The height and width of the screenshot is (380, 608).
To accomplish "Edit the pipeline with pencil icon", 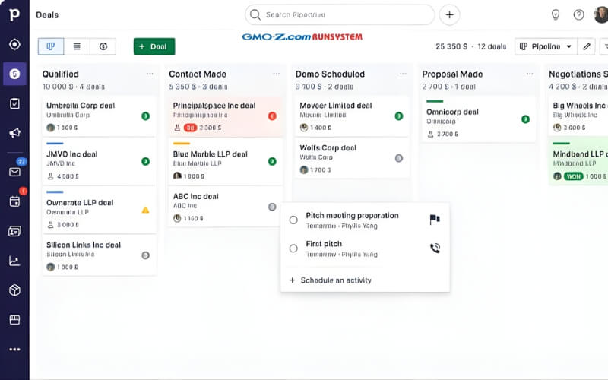I will pos(587,46).
